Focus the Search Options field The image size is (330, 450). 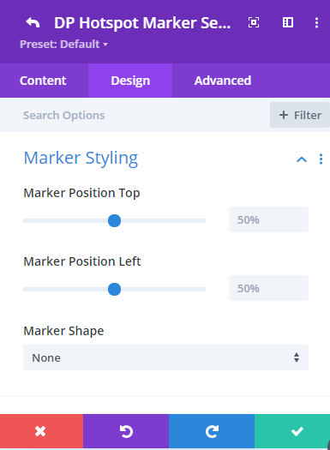click(135, 115)
